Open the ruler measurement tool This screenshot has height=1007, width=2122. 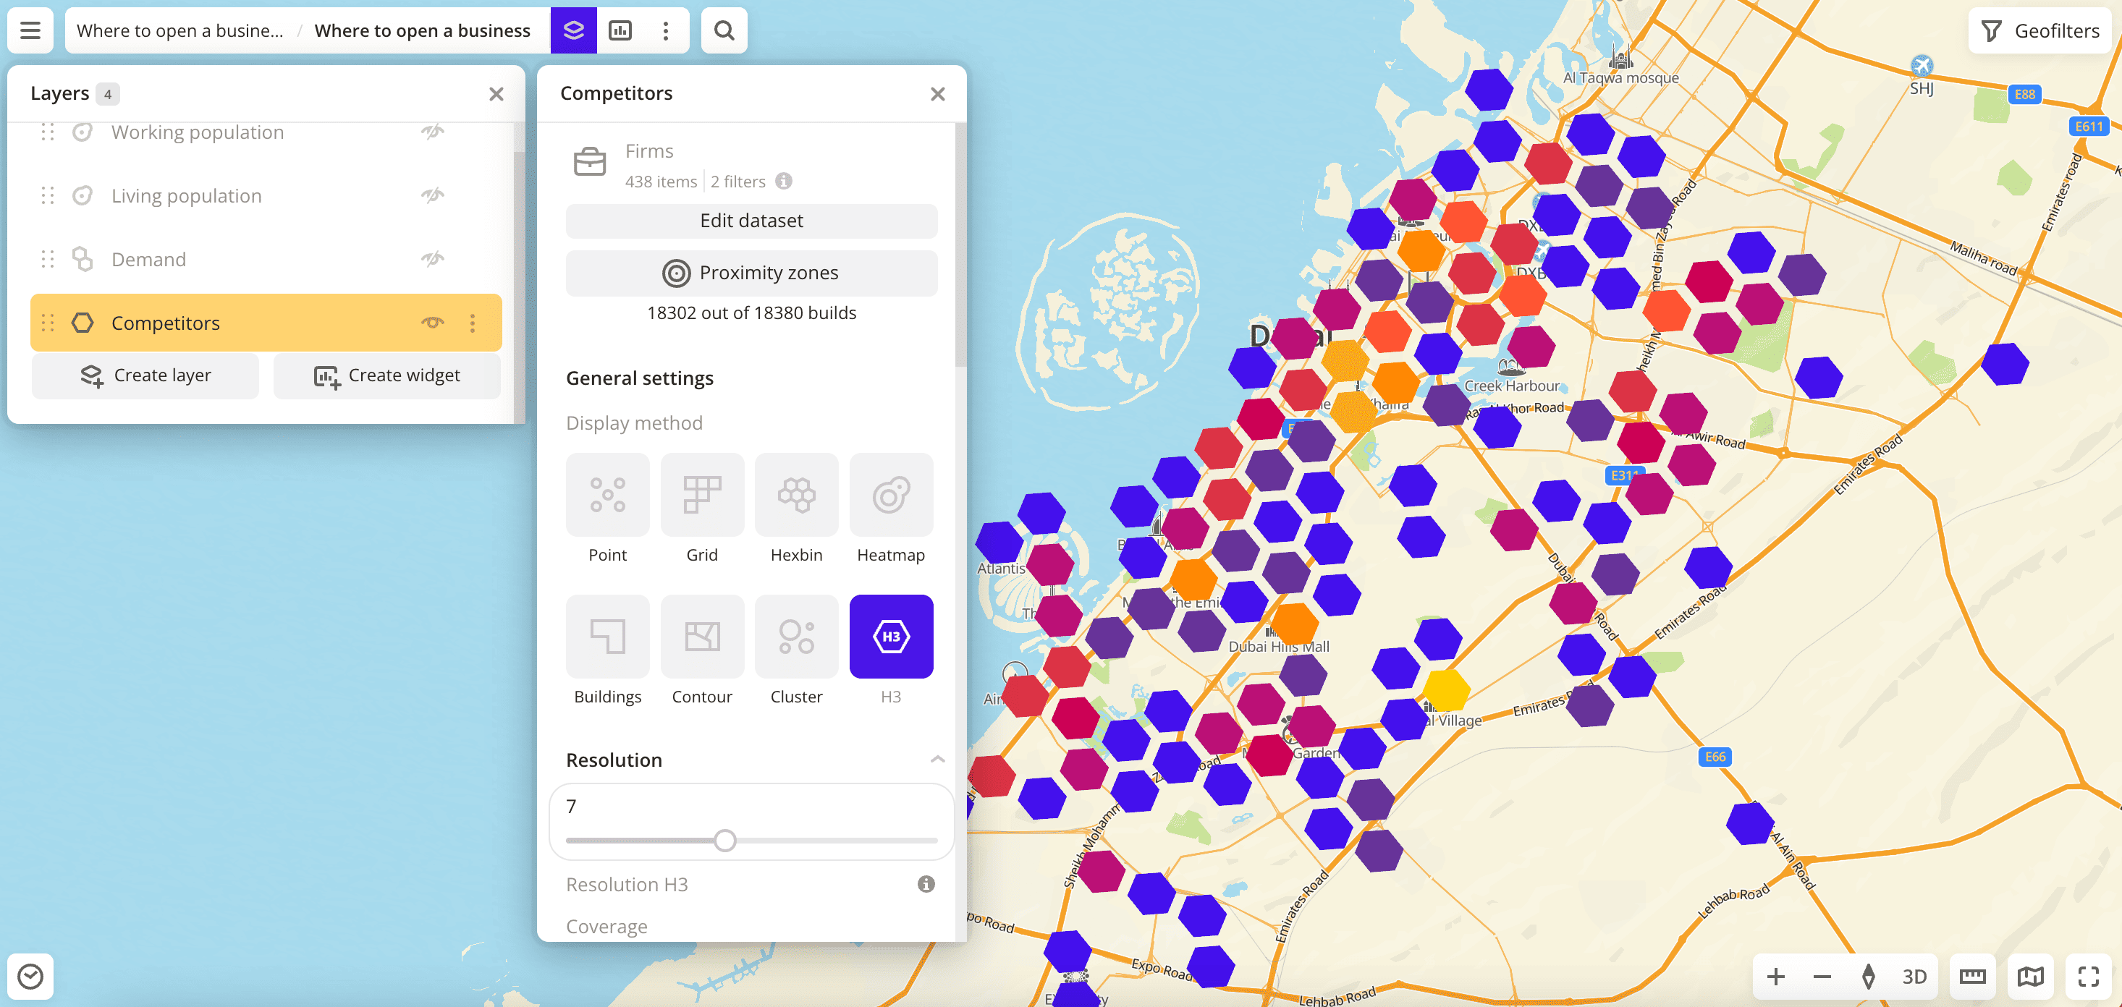[x=1972, y=977]
